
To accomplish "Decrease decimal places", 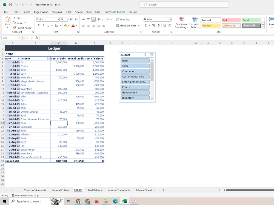I will [x=169, y=25].
